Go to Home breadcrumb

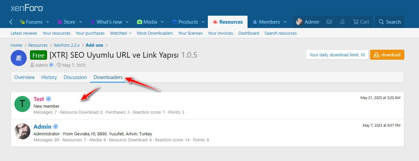(x=16, y=45)
